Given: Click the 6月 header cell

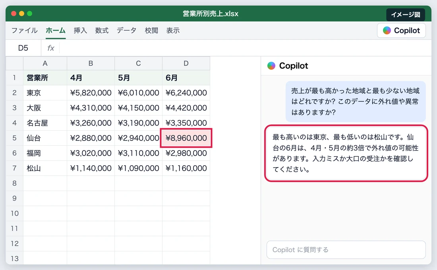Looking at the screenshot, I should tap(186, 77).
